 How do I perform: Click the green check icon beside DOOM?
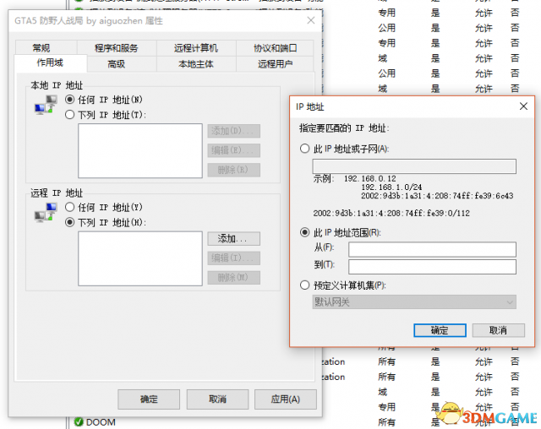(79, 421)
